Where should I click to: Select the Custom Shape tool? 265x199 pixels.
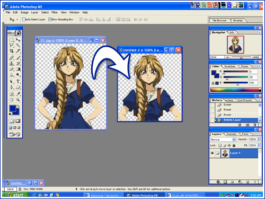point(18,87)
